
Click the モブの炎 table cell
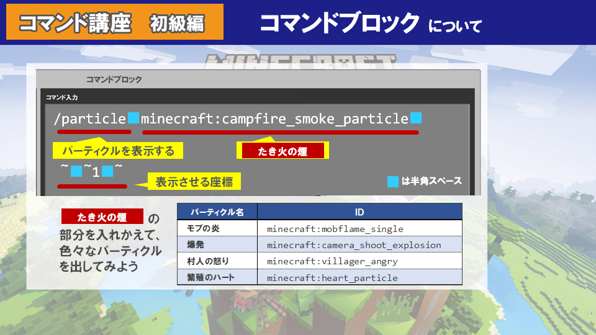click(x=217, y=228)
